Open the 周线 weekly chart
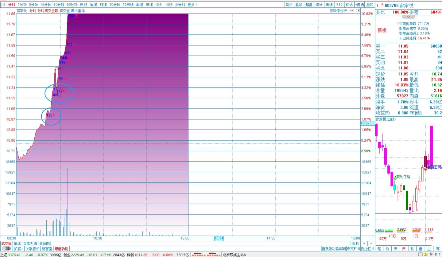This screenshot has width=442, height=257. (x=93, y=5)
